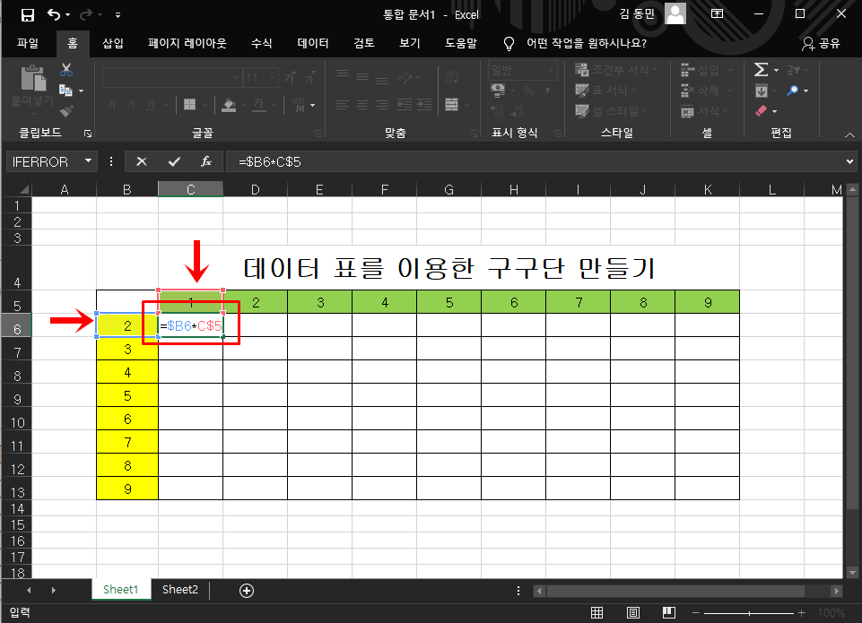Click the Share person icon

tap(807, 44)
